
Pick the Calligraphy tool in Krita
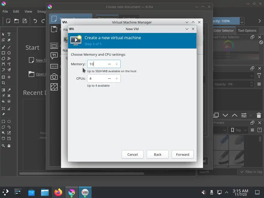(x=9, y=40)
